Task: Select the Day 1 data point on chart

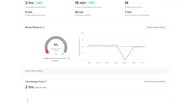Action: pos(89,45)
